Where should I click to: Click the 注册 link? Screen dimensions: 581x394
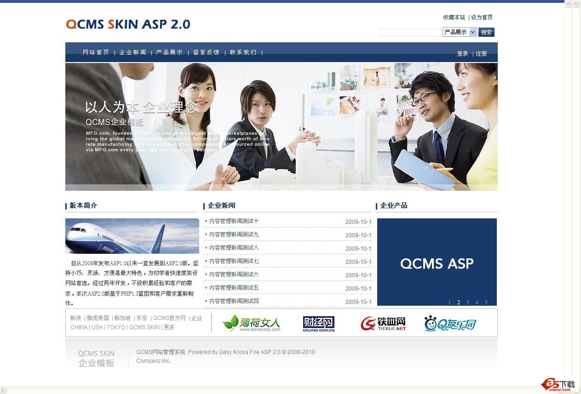[x=481, y=53]
